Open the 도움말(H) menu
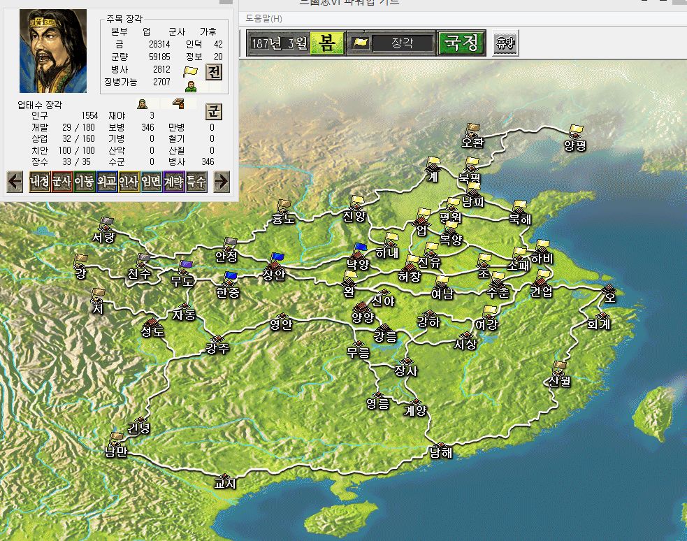Viewport: 687px width, 541px height. tap(264, 18)
